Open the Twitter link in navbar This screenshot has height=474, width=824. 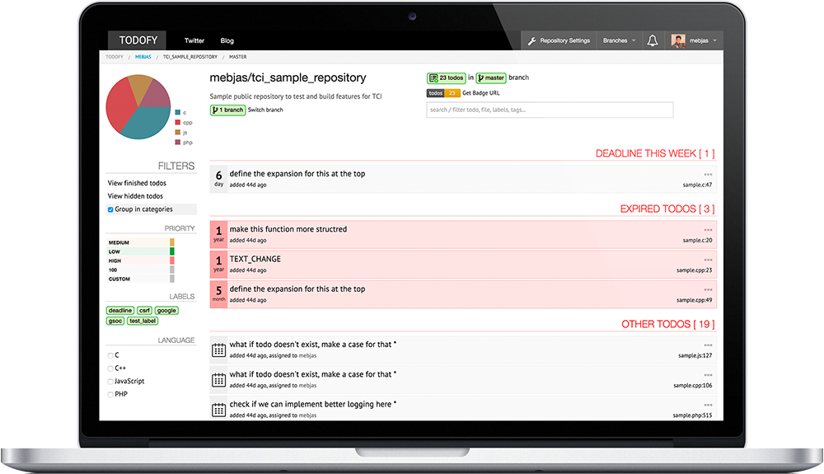(194, 40)
